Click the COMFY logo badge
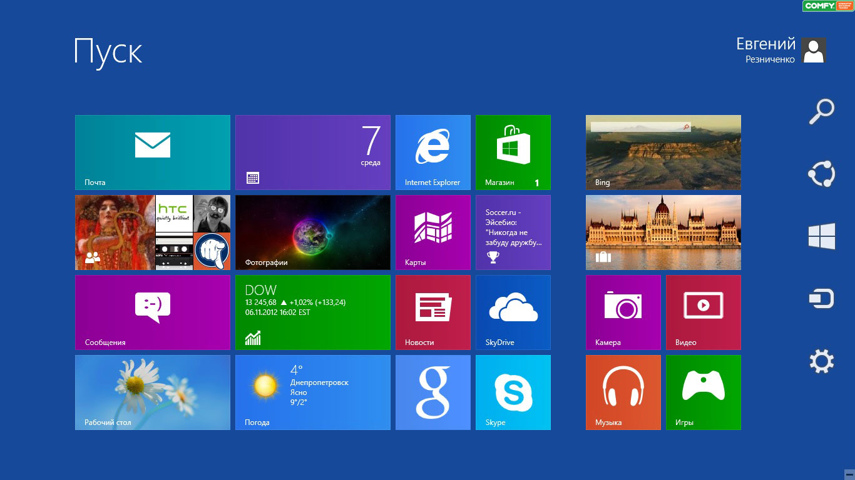855x480 pixels. 828,6
